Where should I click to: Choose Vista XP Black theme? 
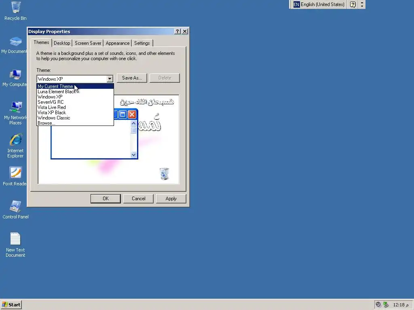pyautogui.click(x=75, y=113)
